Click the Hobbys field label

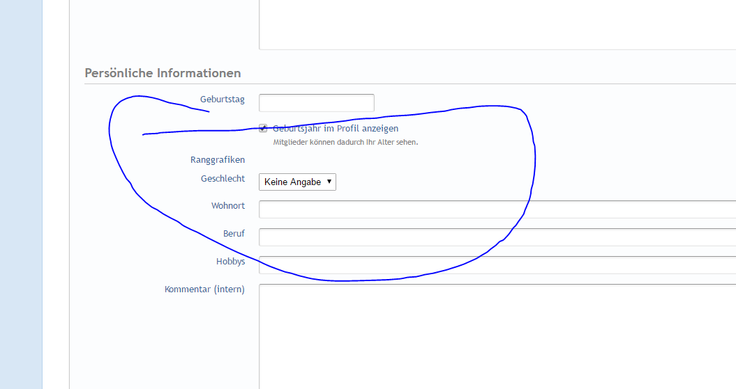pos(230,262)
